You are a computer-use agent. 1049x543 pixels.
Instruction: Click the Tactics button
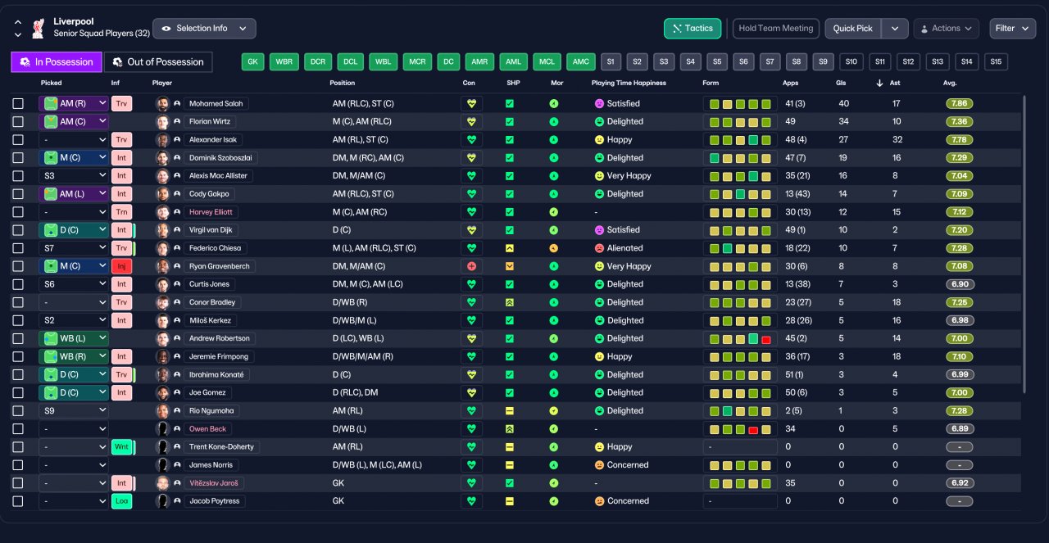tap(693, 29)
